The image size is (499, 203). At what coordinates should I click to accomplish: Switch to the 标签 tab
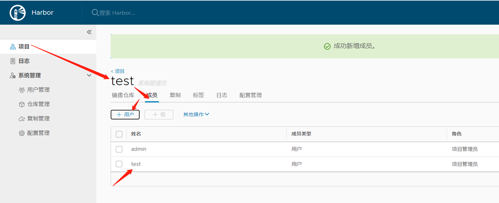(198, 95)
